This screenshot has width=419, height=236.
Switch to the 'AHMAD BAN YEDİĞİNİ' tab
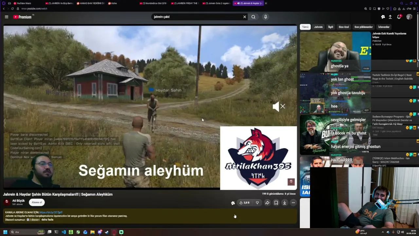point(91,3)
